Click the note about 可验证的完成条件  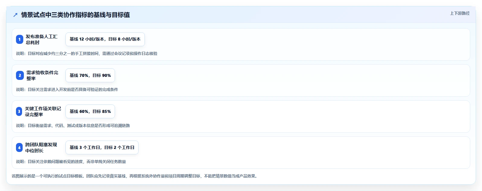(x=67, y=89)
